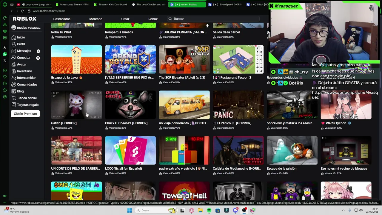Image resolution: width=382 pixels, height=215 pixels.
Task: Open Chuck E. Cheese's [HORROR] thumbnail
Action: click(130, 105)
